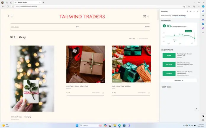The image size is (206, 128).
Task: Click the scroll-to-top chevron in Shopping panel
Action: click(197, 109)
